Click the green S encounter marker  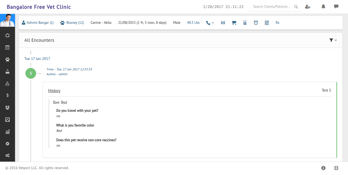31,73
